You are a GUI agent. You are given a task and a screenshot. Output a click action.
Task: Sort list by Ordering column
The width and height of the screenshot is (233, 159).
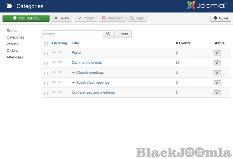pyautogui.click(x=60, y=43)
